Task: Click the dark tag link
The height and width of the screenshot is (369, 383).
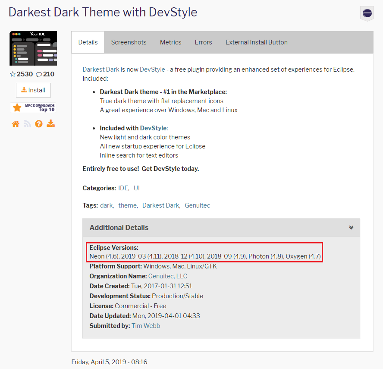Action: (x=107, y=205)
